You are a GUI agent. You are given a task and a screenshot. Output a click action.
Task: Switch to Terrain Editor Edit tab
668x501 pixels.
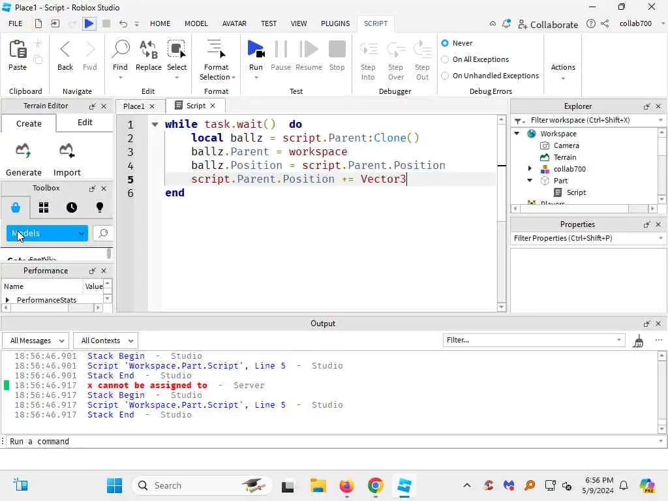(85, 123)
